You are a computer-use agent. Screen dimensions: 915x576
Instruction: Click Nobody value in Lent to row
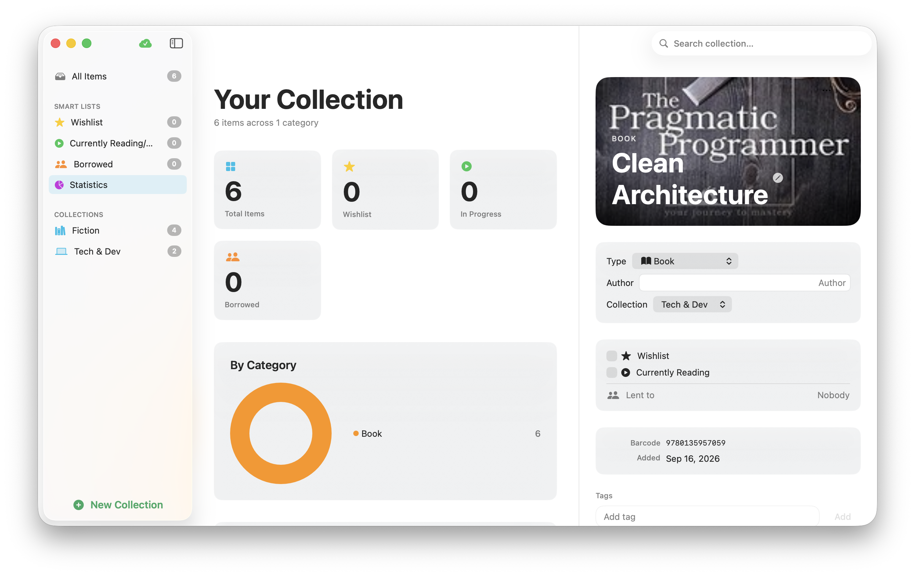pos(833,395)
